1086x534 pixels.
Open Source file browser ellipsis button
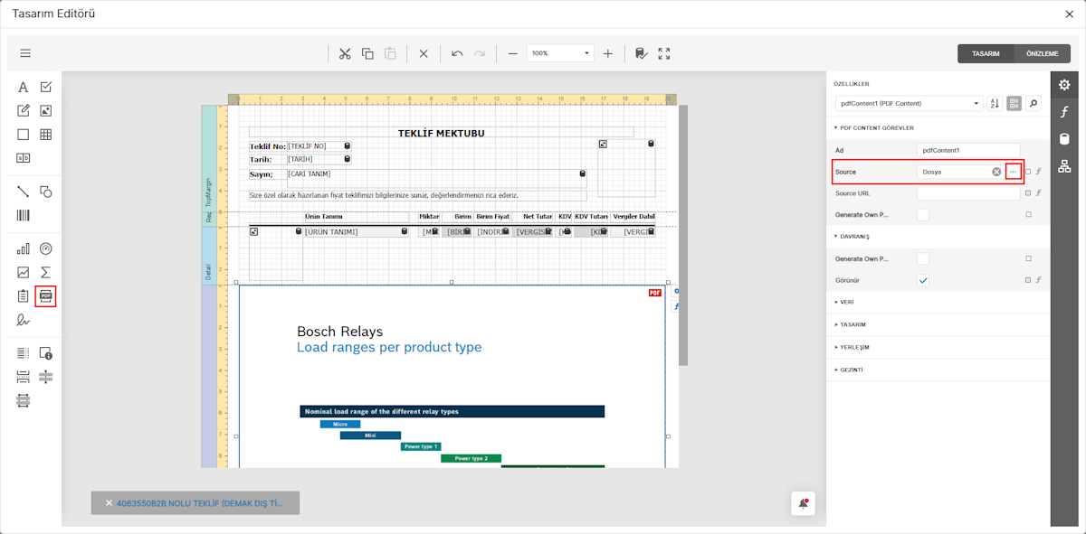pyautogui.click(x=1013, y=172)
